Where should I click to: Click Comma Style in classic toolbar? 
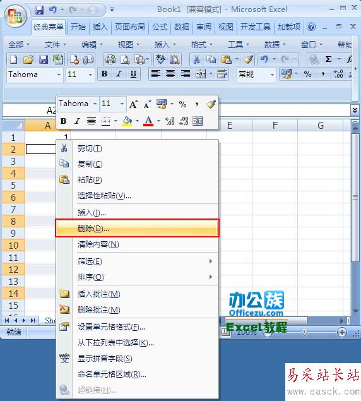(x=323, y=74)
